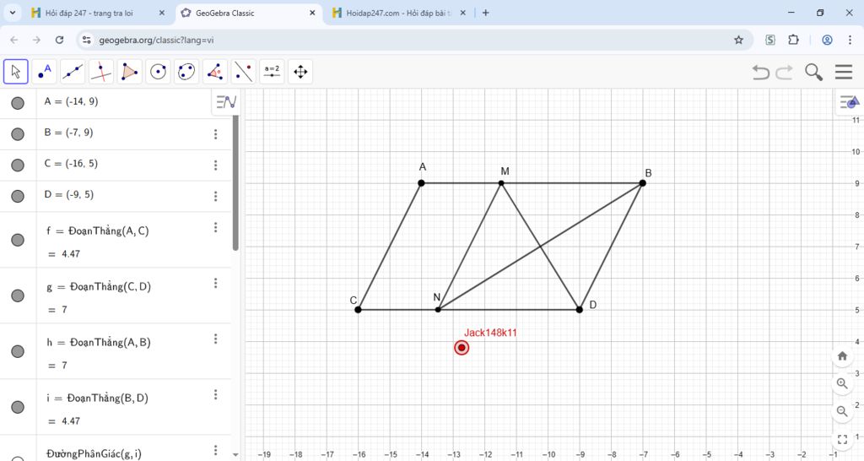Select the Slider a=2 tool
The image size is (864, 461).
coord(272,72)
